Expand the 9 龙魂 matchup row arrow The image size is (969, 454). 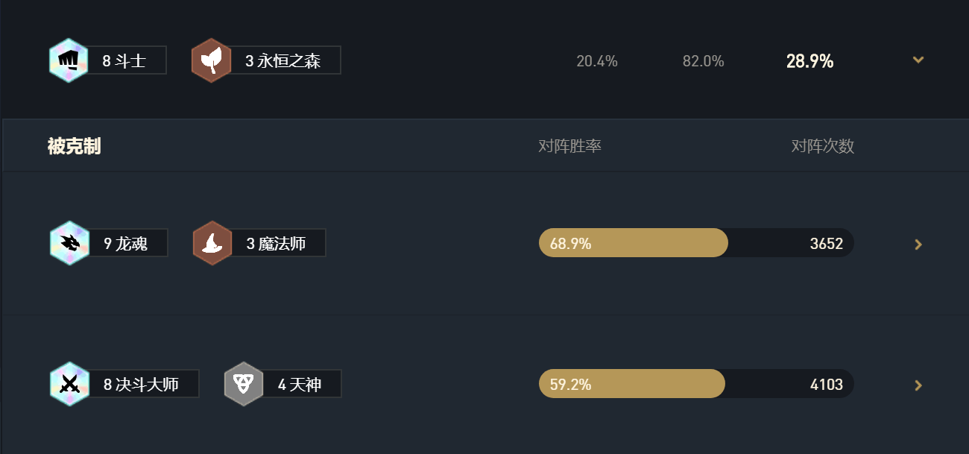[918, 244]
